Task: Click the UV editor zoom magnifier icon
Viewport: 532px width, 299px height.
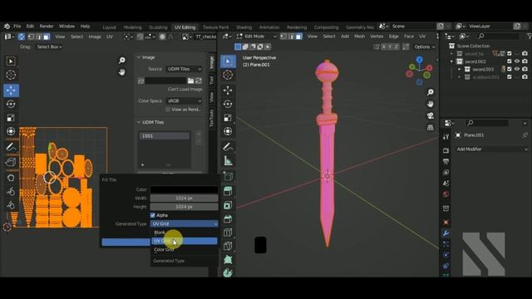Action: pyautogui.click(x=122, y=61)
